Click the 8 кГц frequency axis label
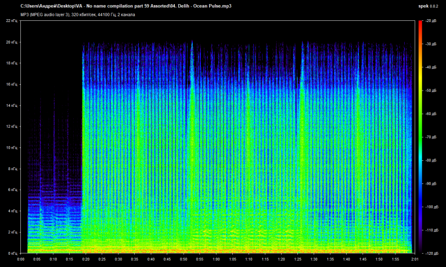 pyautogui.click(x=13, y=169)
